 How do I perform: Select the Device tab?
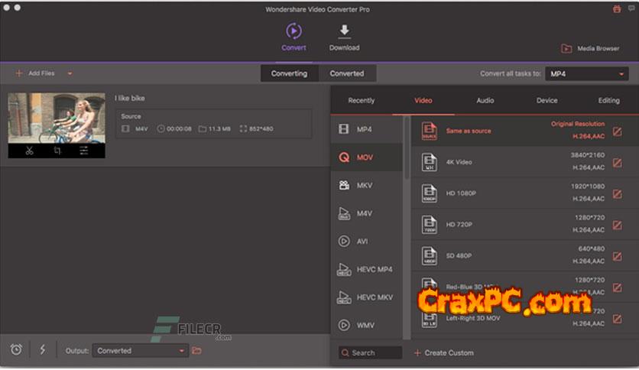[547, 100]
